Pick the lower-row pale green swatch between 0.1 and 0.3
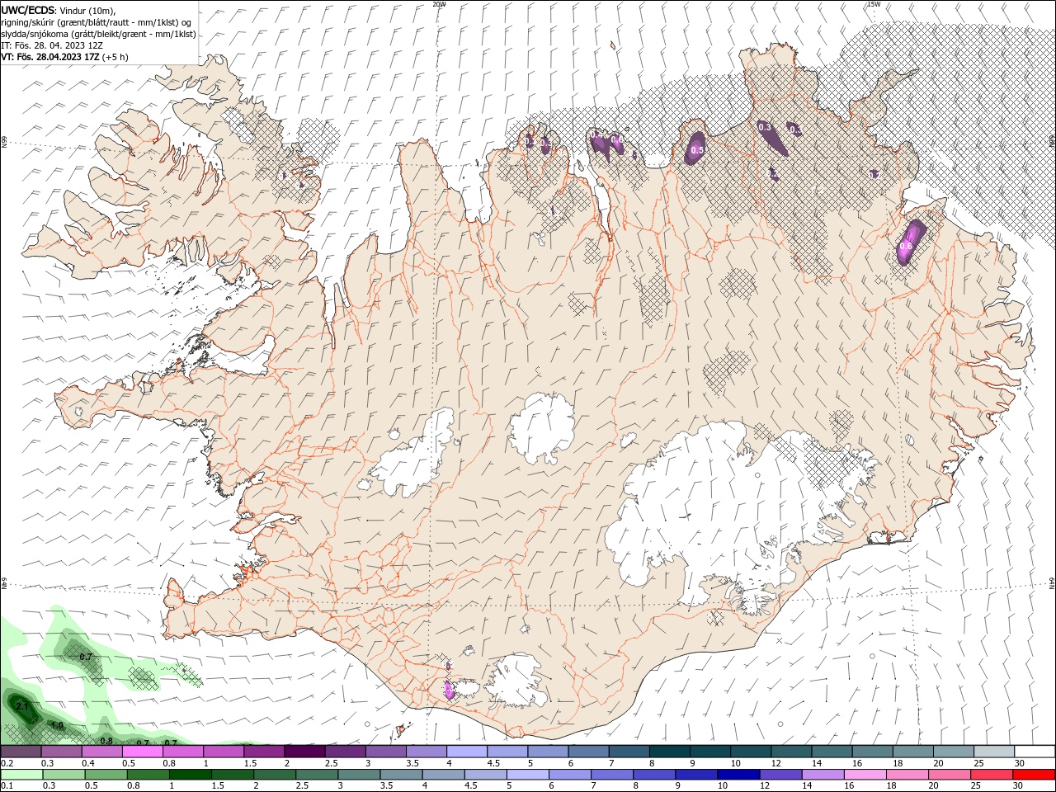 pos(21,775)
